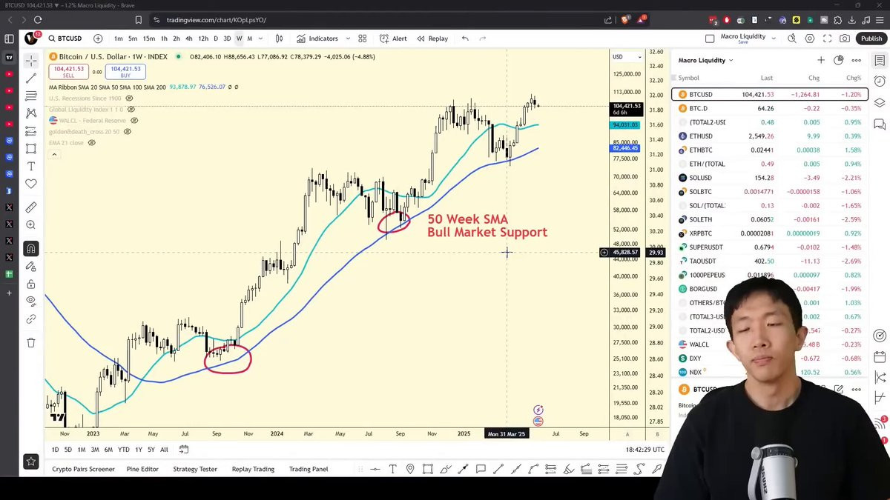Image resolution: width=890 pixels, height=500 pixels.
Task: Start bar Replay mode
Action: point(432,39)
